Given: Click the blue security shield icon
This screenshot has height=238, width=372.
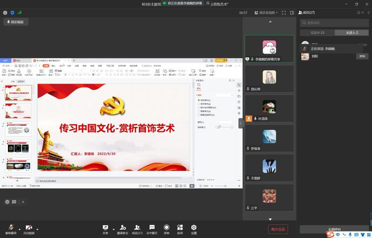Looking at the screenshot, I should pos(12,13).
